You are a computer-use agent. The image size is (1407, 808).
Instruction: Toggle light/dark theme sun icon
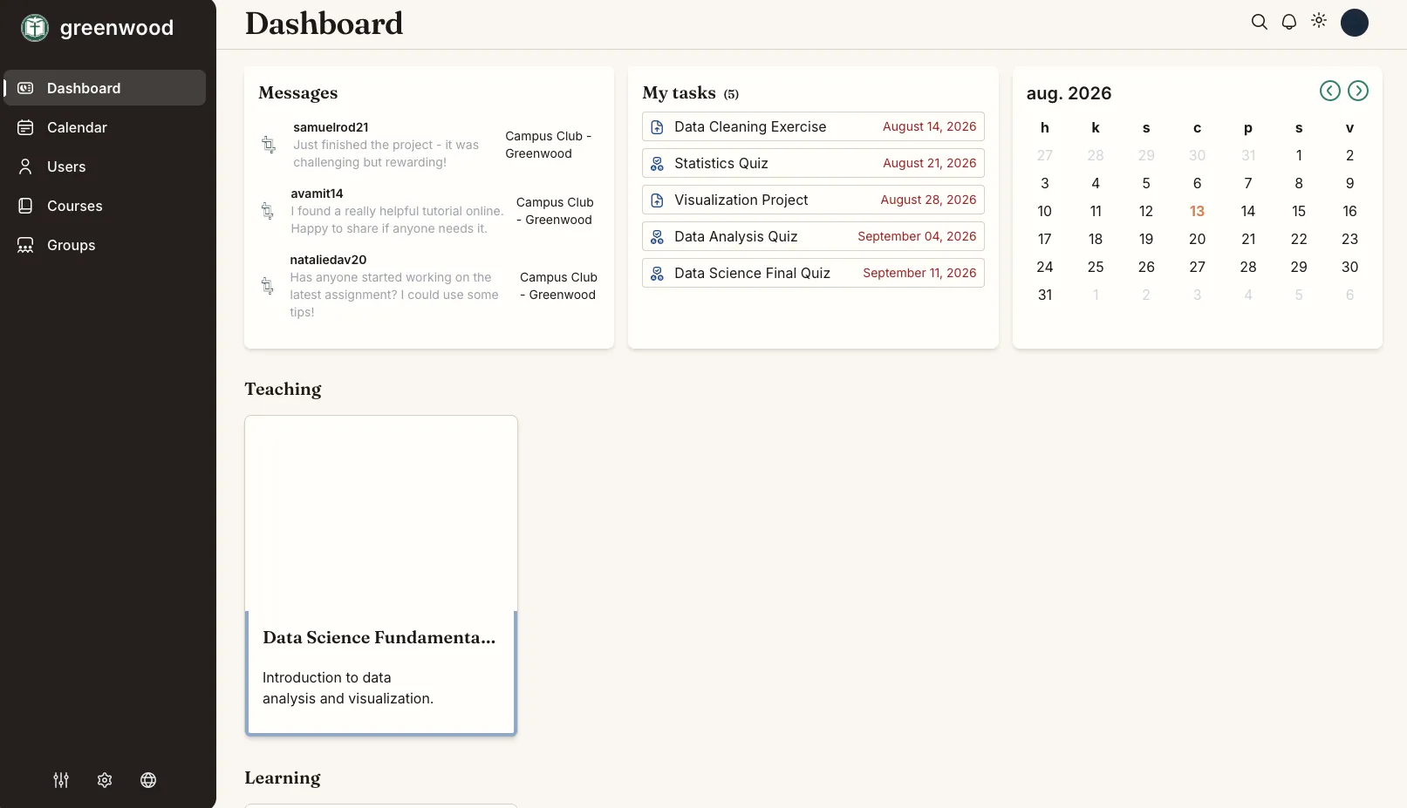point(1318,21)
